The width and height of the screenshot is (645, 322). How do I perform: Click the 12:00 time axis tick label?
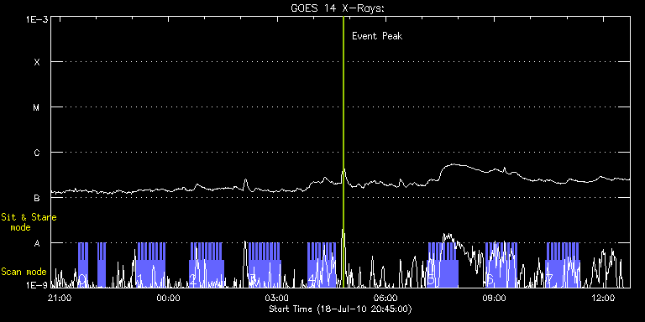603,298
